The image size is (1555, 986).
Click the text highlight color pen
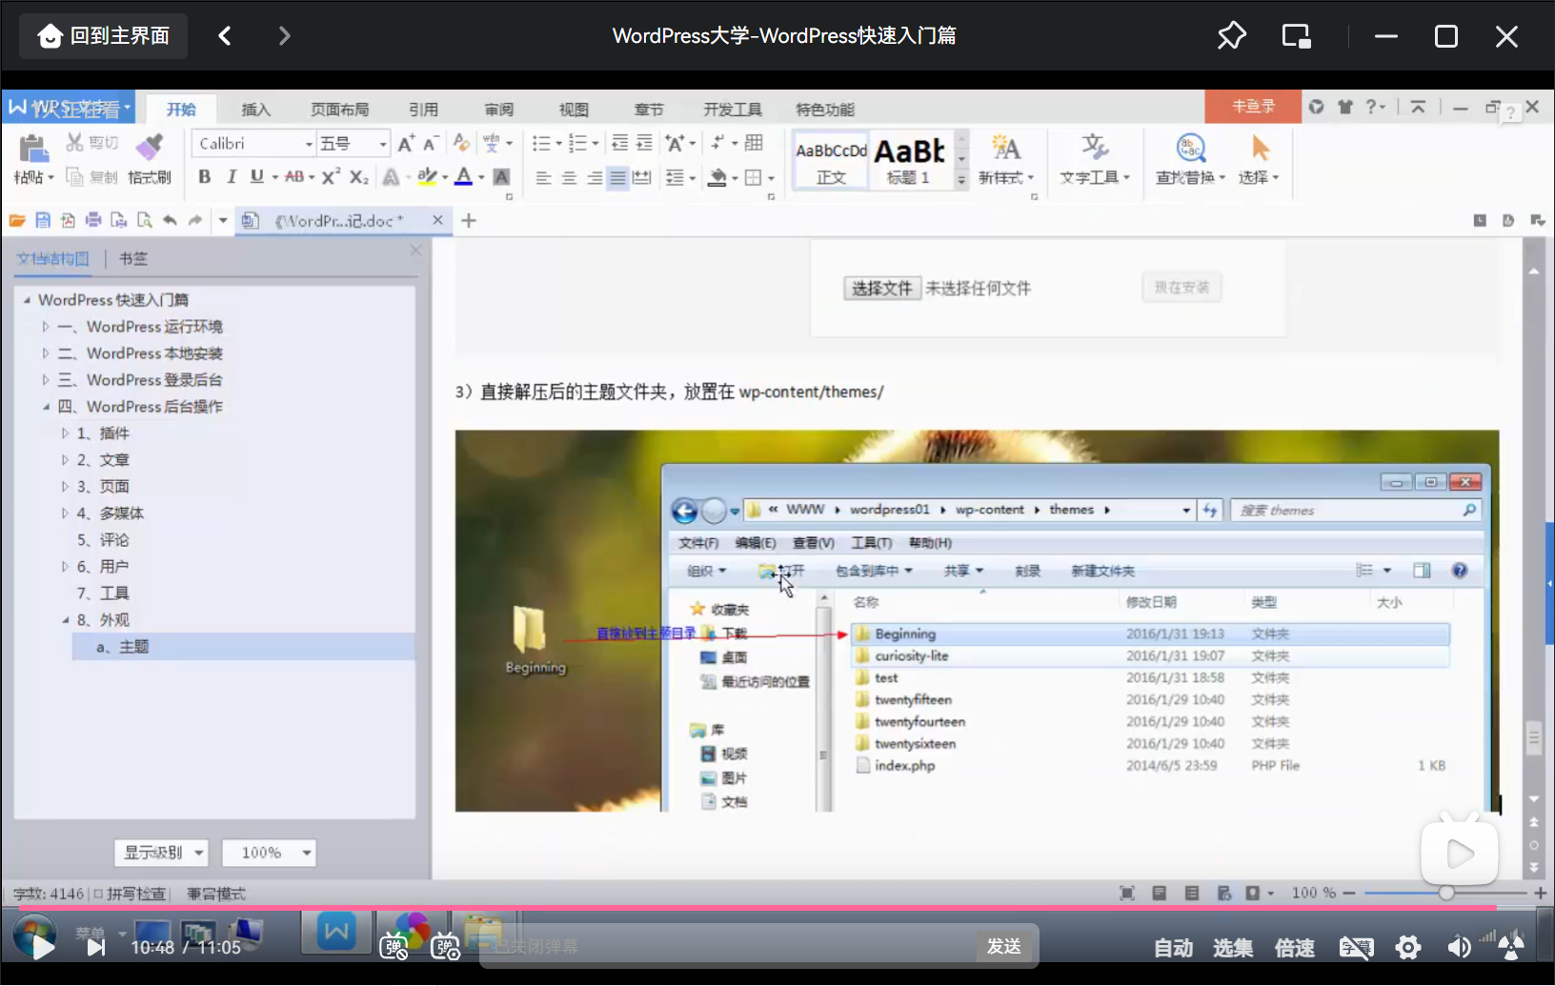click(x=428, y=177)
